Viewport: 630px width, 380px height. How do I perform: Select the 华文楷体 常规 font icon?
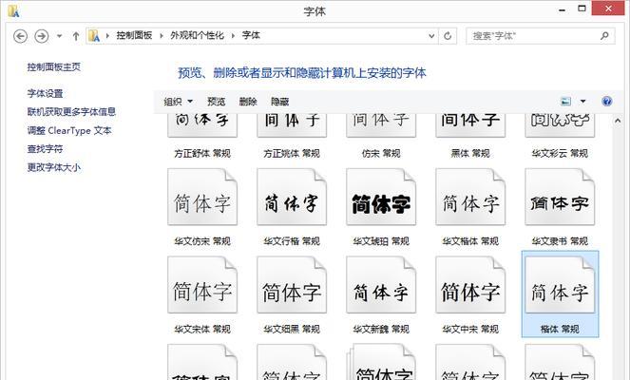470,197
